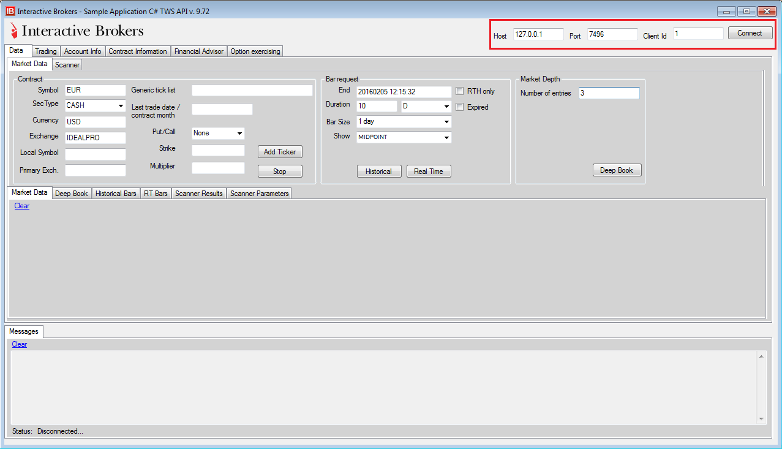Click the Currency field containing USD
Screen dimensions: 782x449
point(95,122)
